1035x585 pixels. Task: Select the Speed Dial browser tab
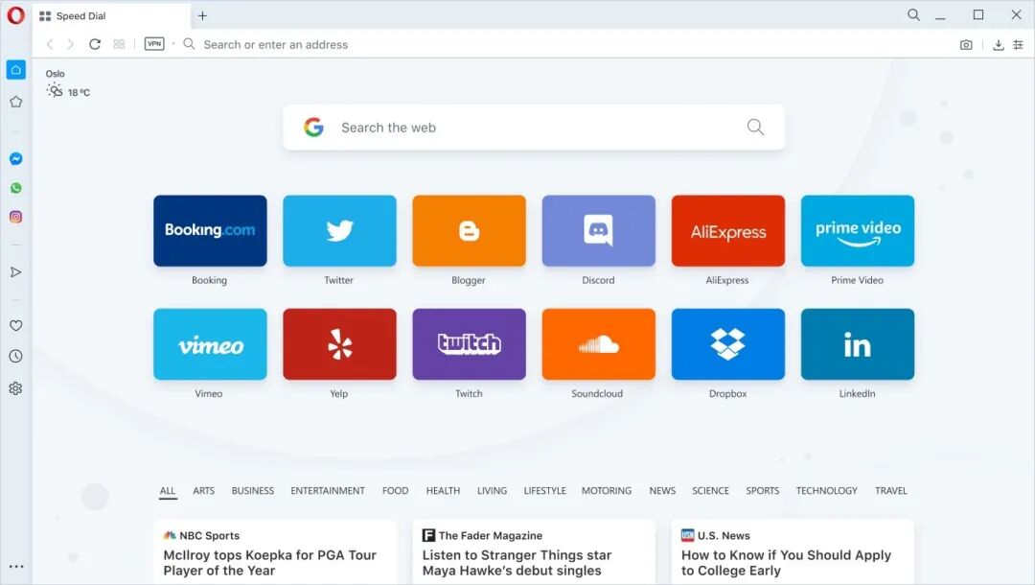[111, 16]
